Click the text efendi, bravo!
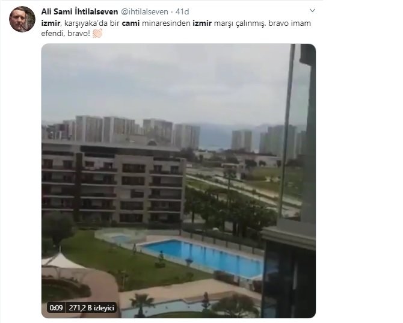 66,34
